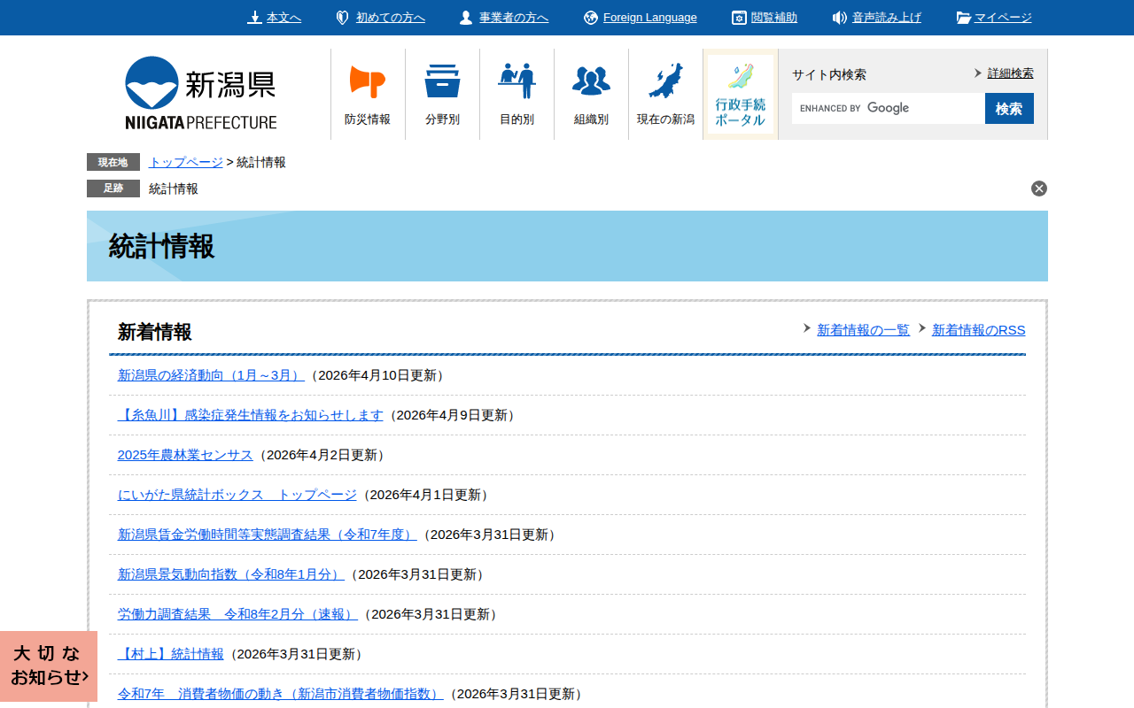
Task: Open the Foreign Language menu
Action: 649,18
